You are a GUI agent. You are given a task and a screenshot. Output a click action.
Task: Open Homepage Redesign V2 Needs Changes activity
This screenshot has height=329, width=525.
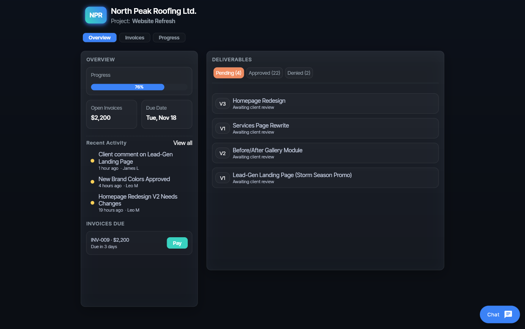[138, 200]
